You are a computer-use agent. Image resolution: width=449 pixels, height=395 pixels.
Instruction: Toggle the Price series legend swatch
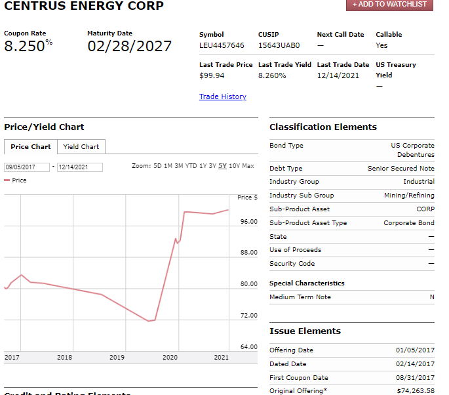[x=7, y=180]
